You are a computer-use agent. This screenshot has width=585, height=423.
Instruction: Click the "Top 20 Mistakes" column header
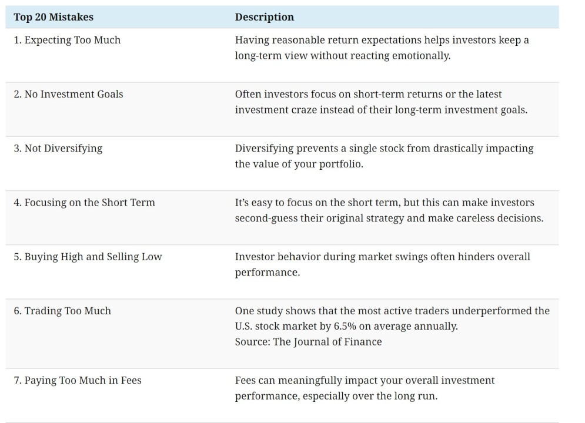pos(54,17)
